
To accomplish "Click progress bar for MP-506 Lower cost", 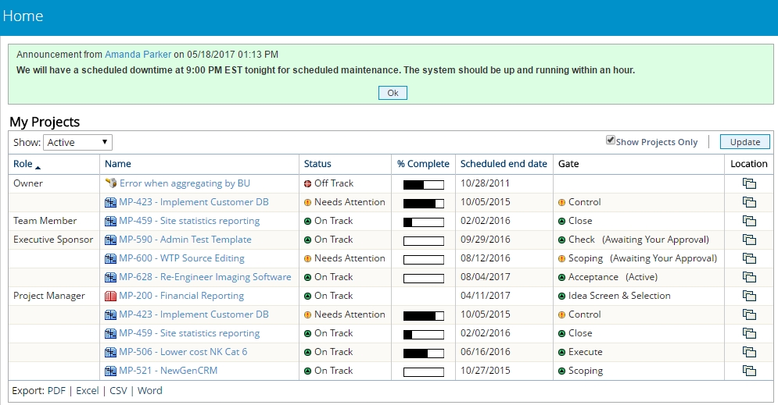I will 423,352.
